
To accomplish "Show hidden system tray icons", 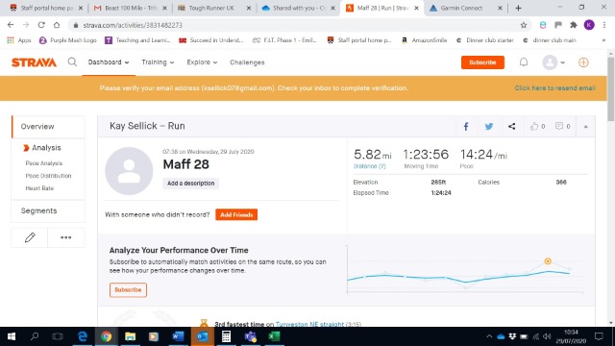I will coord(489,336).
